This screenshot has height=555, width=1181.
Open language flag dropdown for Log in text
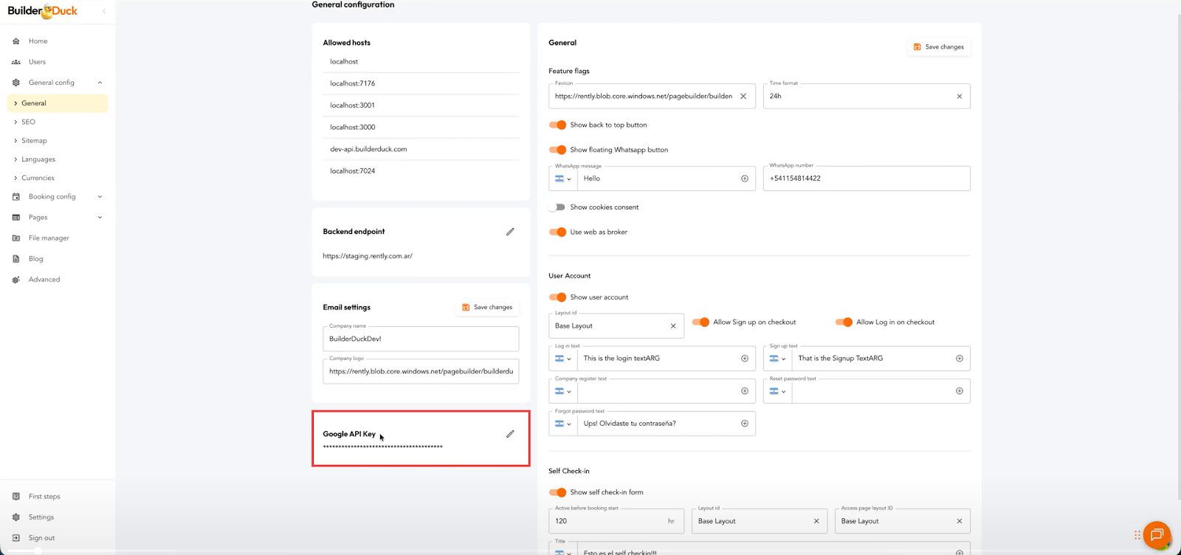562,359
